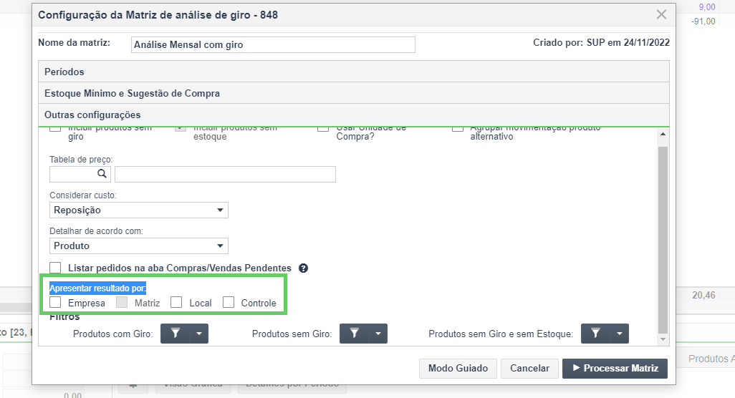Enable Listar pedidos na aba Compras/Vendas Pendentes
Screen dimensions: 735x398
(x=55, y=268)
